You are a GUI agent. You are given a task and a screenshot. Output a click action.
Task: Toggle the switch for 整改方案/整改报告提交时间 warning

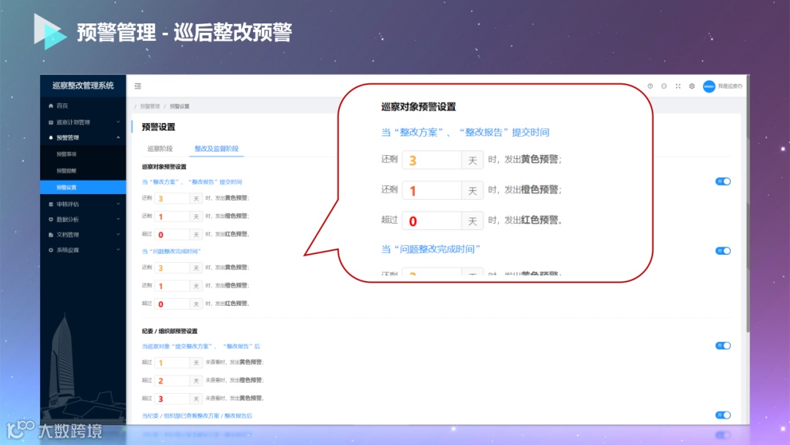[723, 182]
